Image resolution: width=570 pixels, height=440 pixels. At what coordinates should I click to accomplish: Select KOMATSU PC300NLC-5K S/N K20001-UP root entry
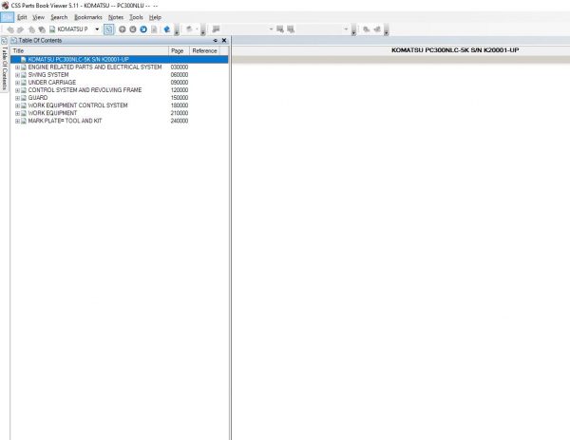[x=78, y=59]
